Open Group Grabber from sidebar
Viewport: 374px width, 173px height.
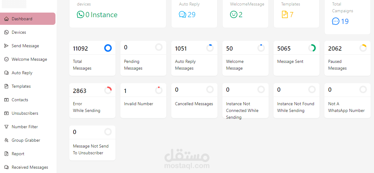point(28,140)
